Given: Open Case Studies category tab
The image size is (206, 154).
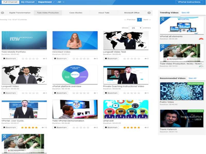Looking at the screenshot, I should 76,13.
